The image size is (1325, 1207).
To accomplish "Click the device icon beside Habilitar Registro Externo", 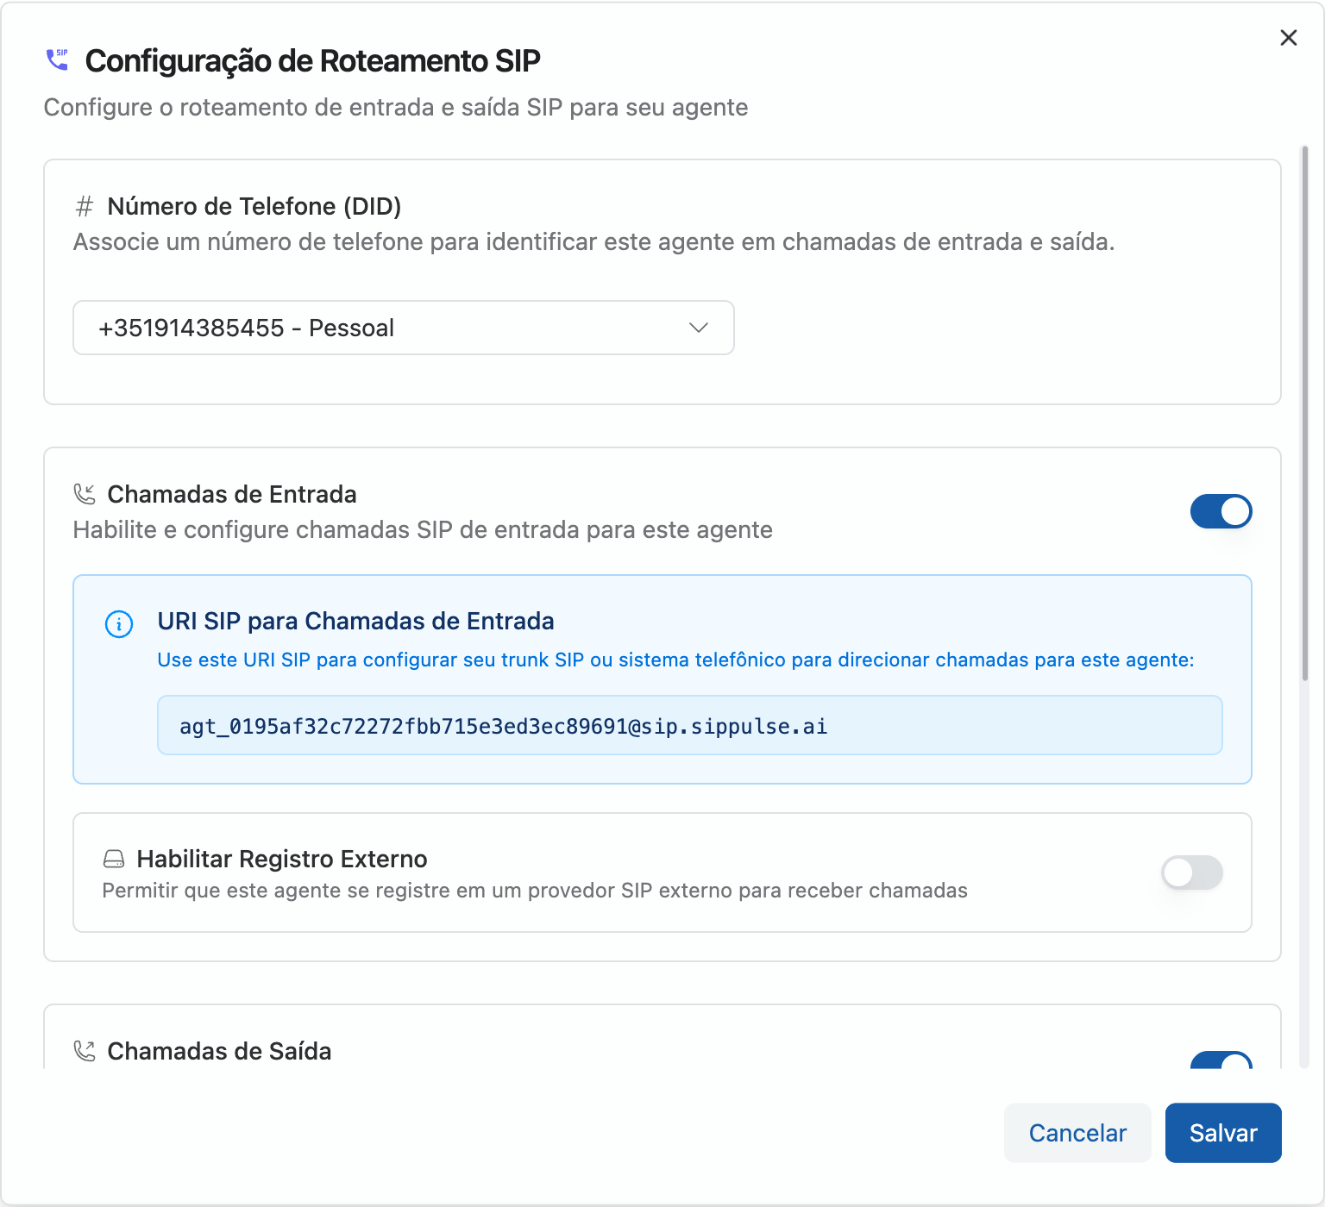I will point(113,859).
